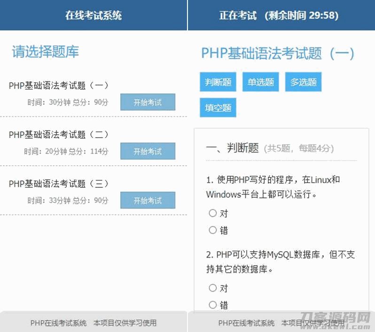The height and width of the screenshot is (332, 375).
Task: Click the 一、判断题 section heading
Action: 233,148
